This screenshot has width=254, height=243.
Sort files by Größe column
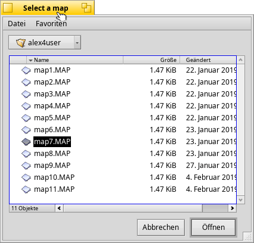pyautogui.click(x=151, y=60)
